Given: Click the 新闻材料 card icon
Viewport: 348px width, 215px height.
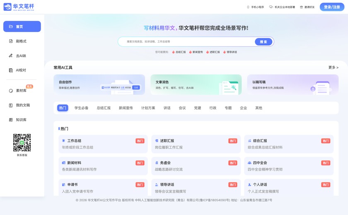Looking at the screenshot, I should tap(64, 163).
